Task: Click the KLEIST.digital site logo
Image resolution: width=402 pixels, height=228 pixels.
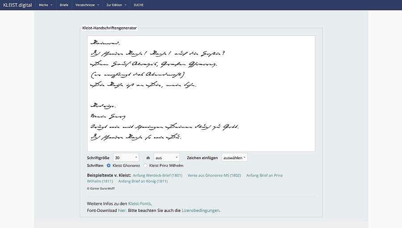Action: [17, 5]
